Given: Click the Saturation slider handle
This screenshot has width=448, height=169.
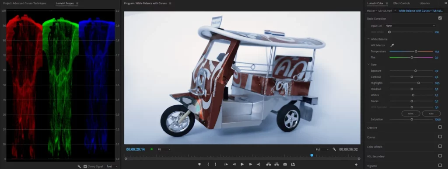Looking at the screenshot, I should tap(412, 119).
